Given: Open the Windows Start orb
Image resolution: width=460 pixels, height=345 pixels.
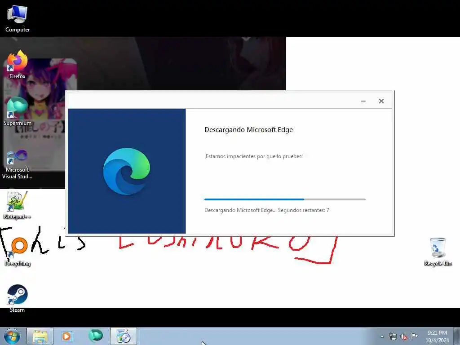Looking at the screenshot, I should pyautogui.click(x=12, y=336).
